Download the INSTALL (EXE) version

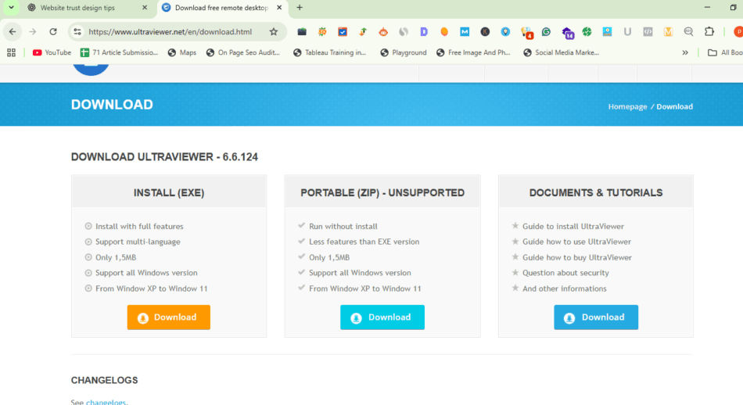tap(168, 317)
